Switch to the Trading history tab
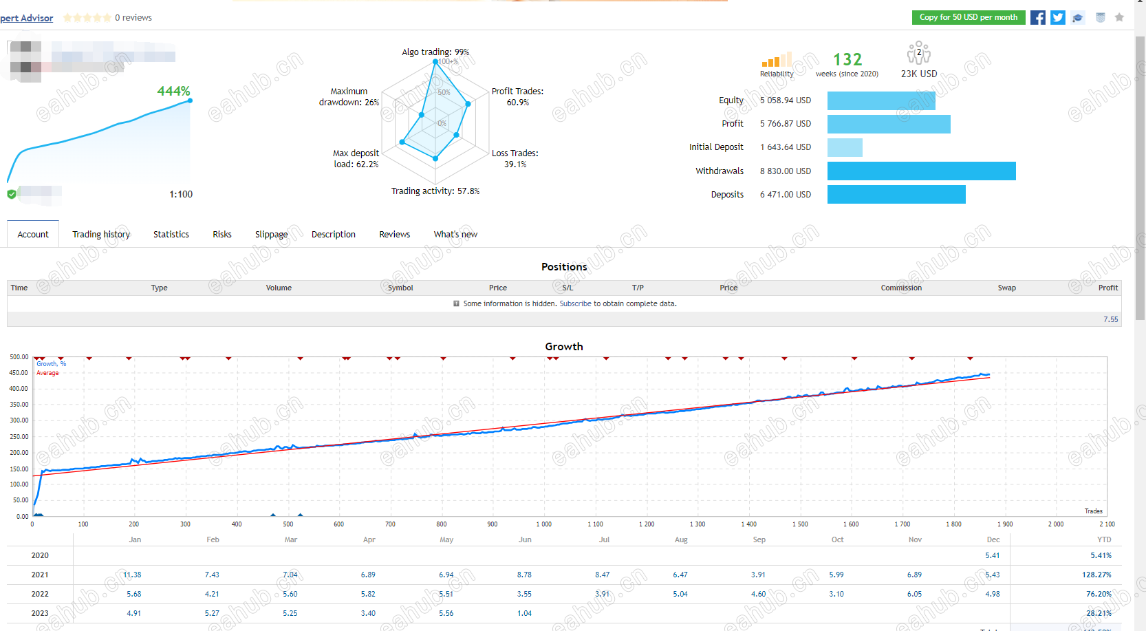1146x631 pixels. click(101, 234)
